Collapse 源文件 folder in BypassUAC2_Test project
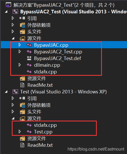 (x=13, y=38)
